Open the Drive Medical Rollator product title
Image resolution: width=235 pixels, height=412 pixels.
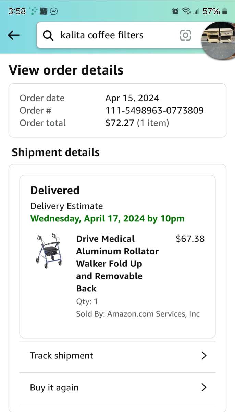(117, 263)
